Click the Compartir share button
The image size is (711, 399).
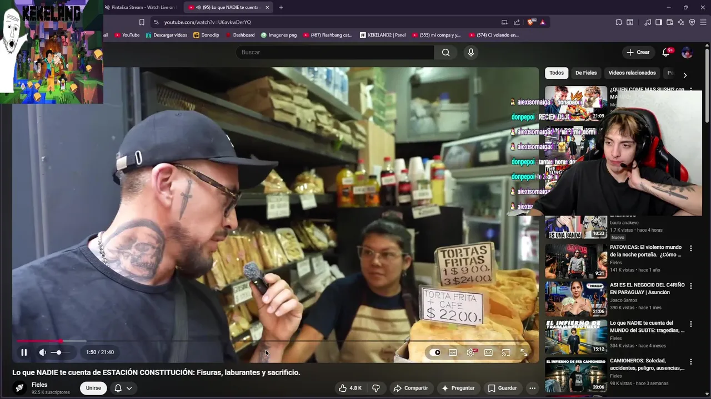click(x=410, y=388)
